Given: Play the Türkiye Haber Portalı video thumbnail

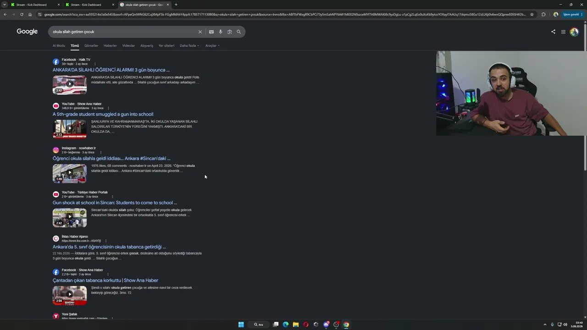Looking at the screenshot, I should [x=70, y=218].
